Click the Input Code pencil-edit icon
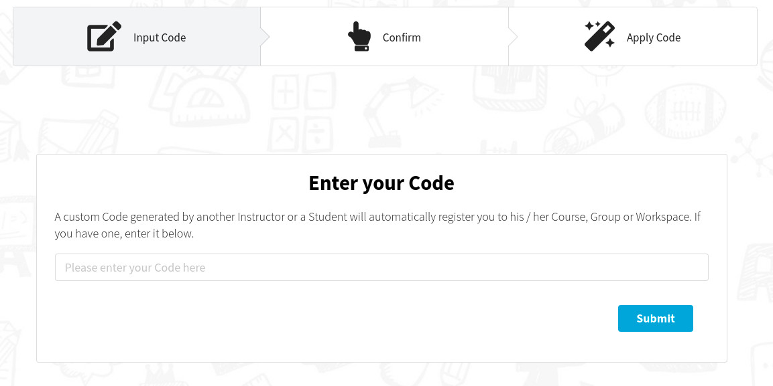The image size is (773, 386). pyautogui.click(x=104, y=36)
